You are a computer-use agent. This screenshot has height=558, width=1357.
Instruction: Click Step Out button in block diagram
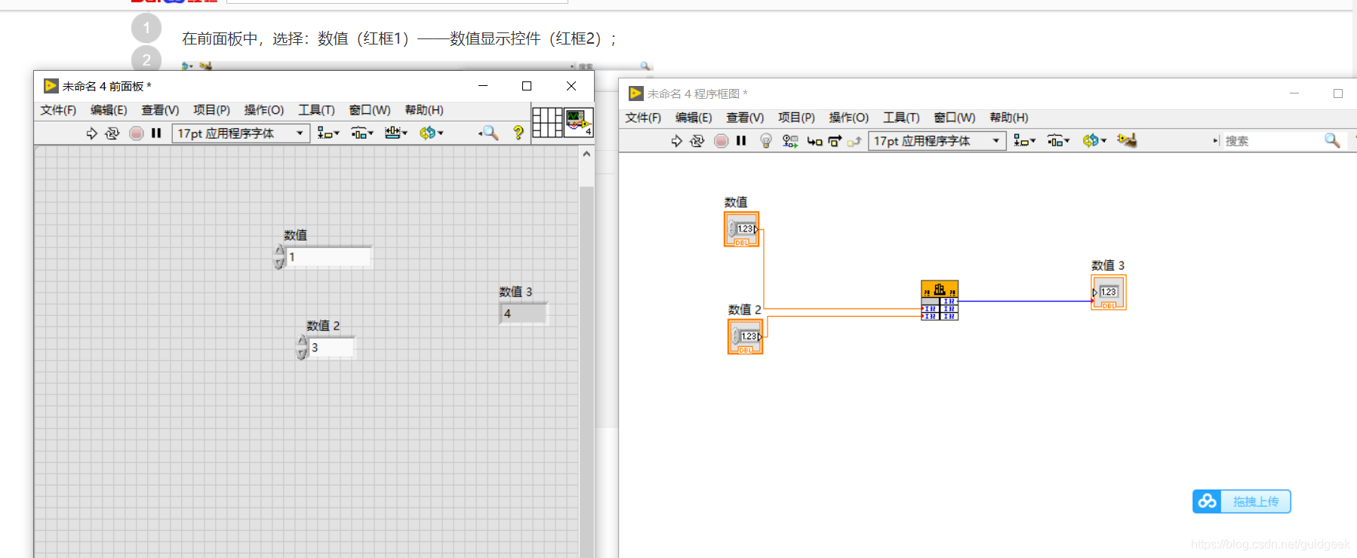click(x=854, y=141)
